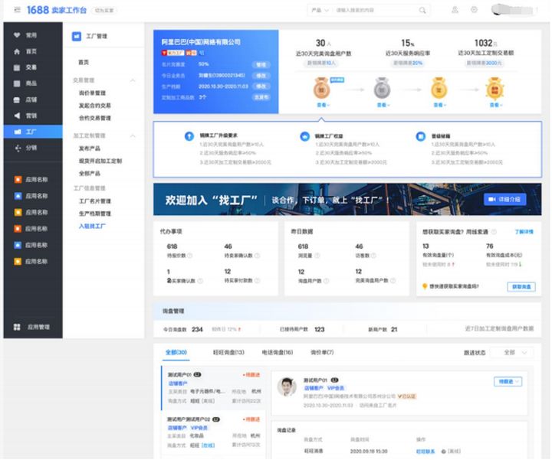The image size is (552, 460).
Task: Open 工厂名片管理 menu item
Action: (95, 201)
